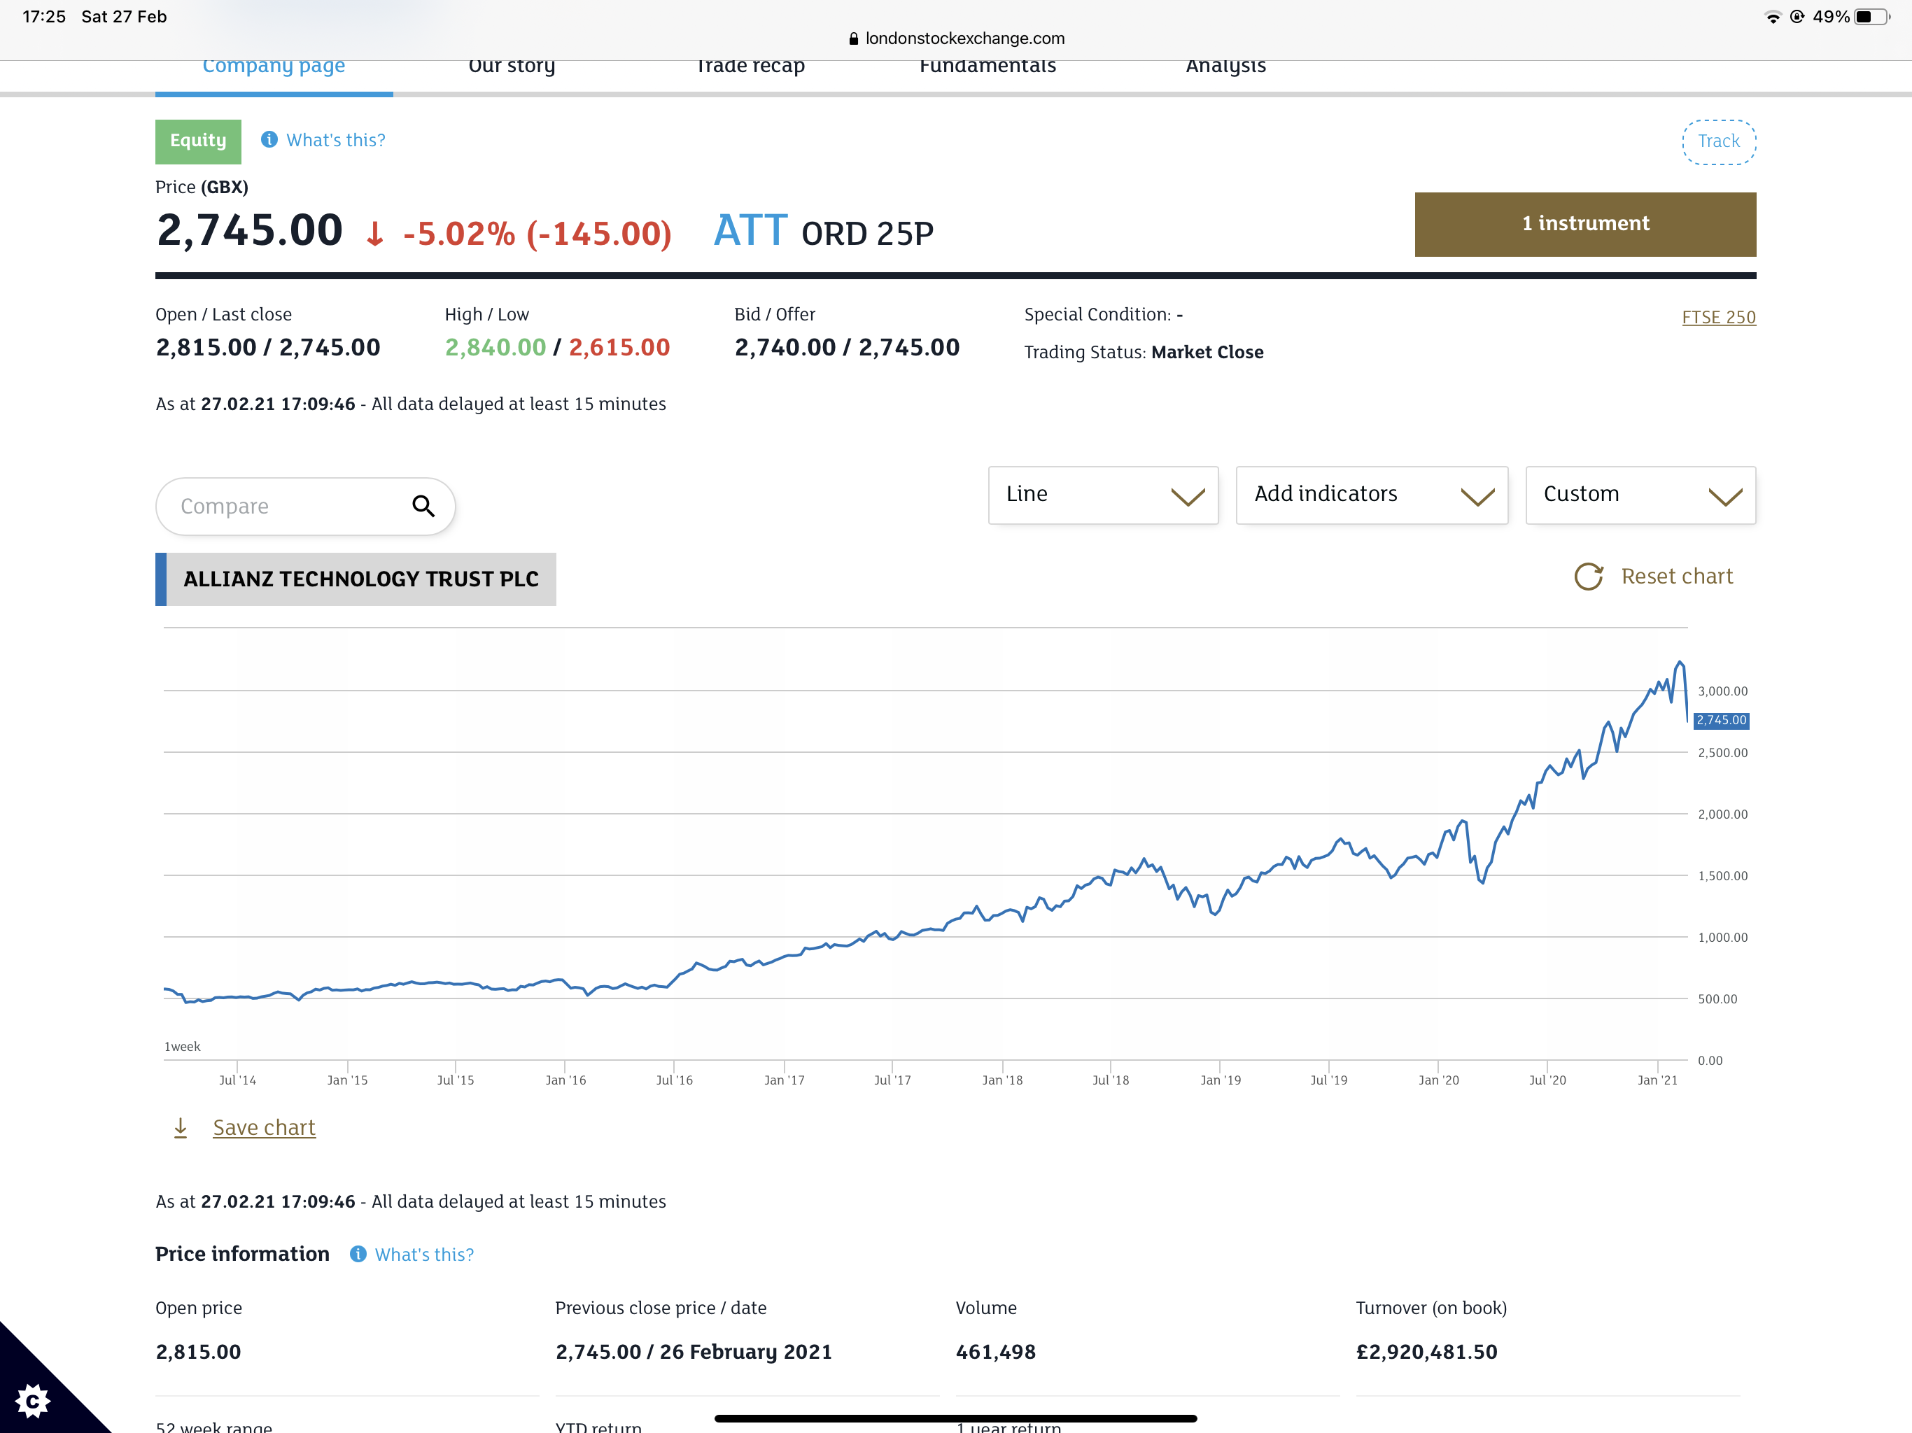1912x1433 pixels.
Task: Click the info icon beside Price information
Action: pos(358,1254)
